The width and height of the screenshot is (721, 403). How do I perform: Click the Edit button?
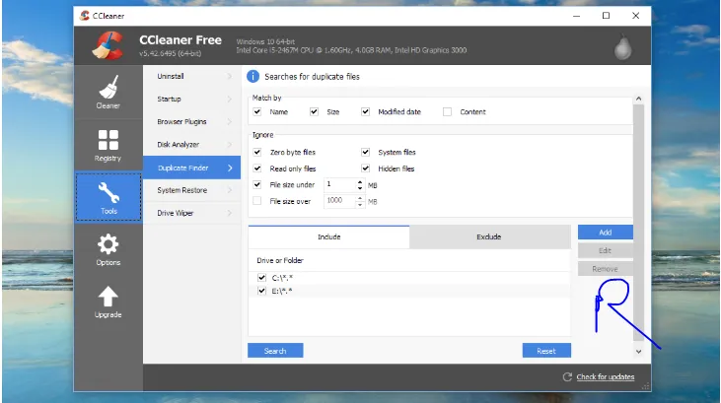coord(606,250)
